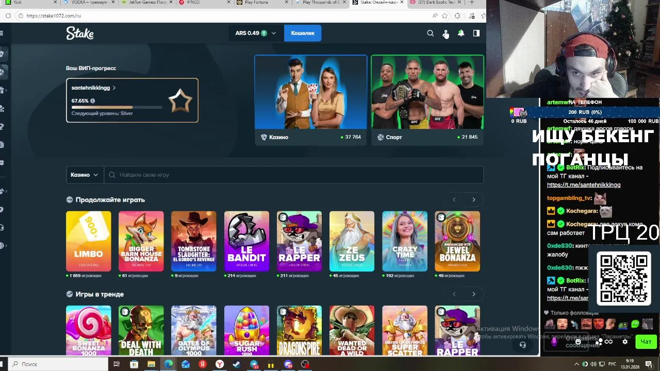This screenshot has width=660, height=371.
Task: Toggle the Stake right side panel icon
Action: [x=476, y=33]
